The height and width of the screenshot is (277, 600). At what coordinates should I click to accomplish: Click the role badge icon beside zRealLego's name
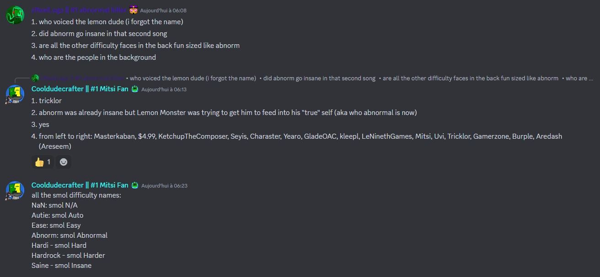(134, 10)
